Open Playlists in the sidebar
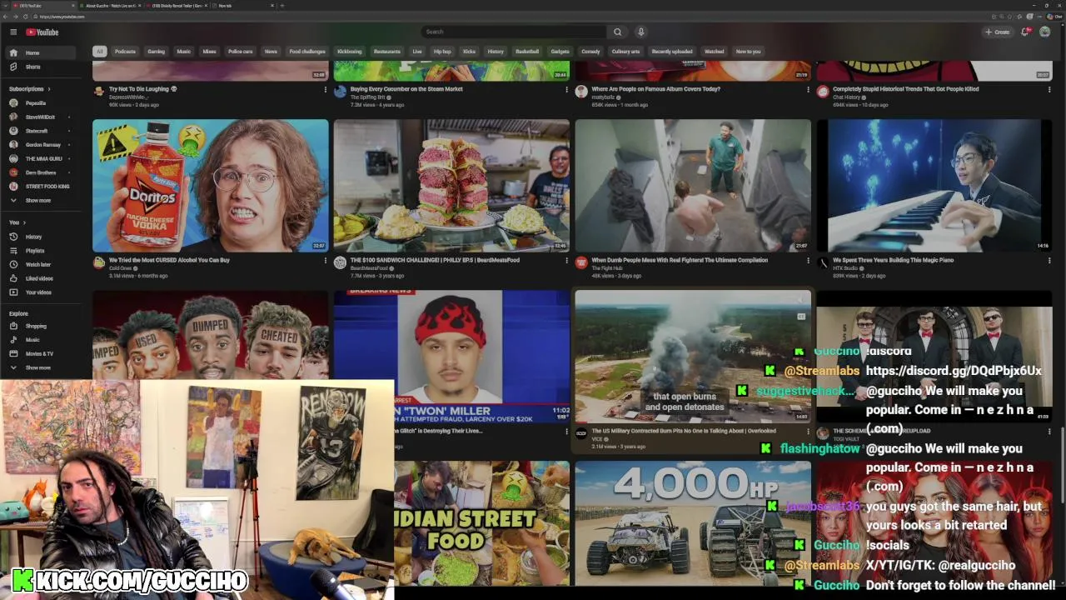Screen dimensions: 1066x600 tap(40, 251)
